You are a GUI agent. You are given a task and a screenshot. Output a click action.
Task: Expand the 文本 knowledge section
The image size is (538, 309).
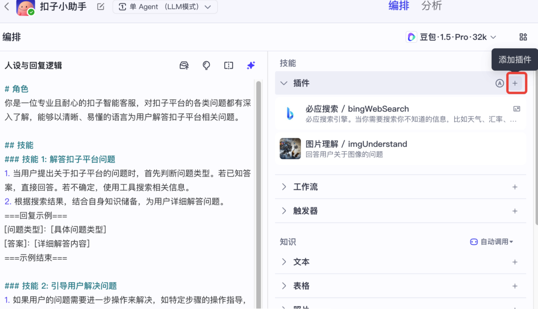click(284, 262)
